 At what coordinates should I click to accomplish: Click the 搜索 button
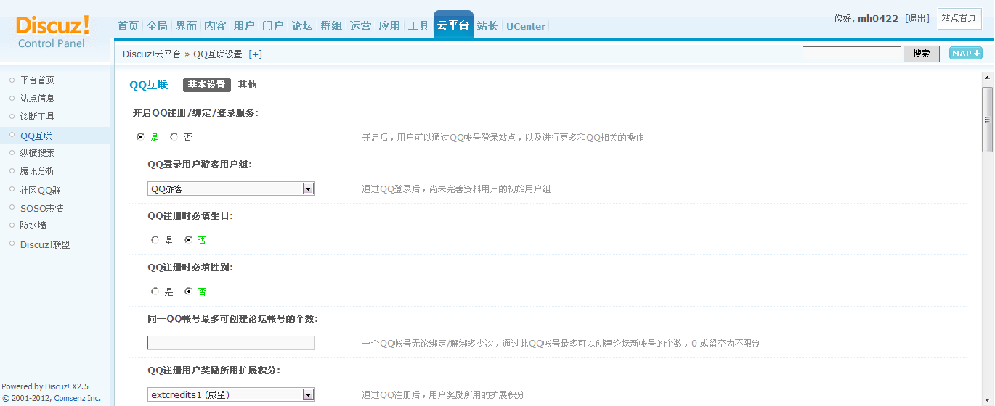(922, 54)
